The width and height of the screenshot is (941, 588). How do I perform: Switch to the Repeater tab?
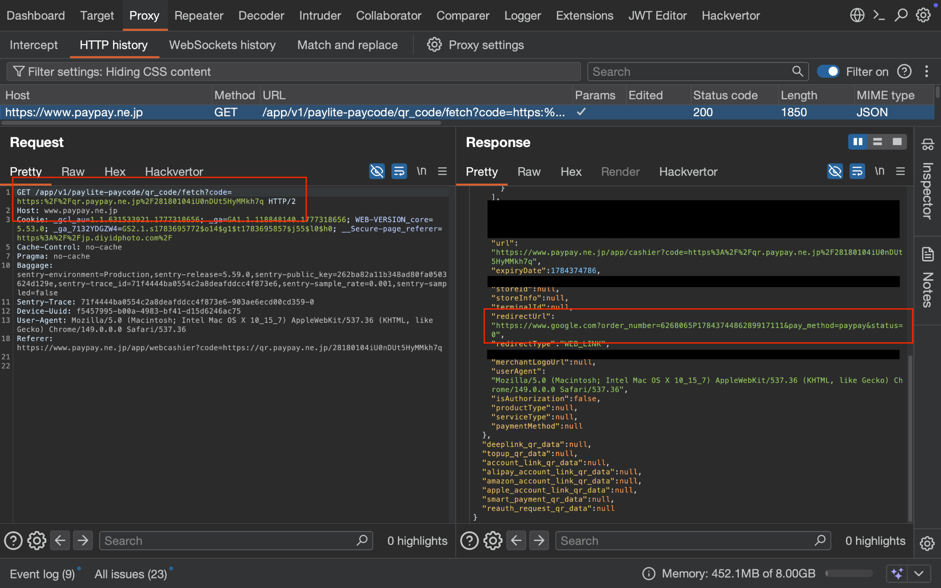click(x=198, y=16)
